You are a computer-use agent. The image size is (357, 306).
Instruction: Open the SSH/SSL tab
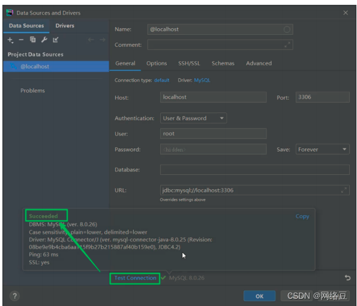[x=189, y=64]
